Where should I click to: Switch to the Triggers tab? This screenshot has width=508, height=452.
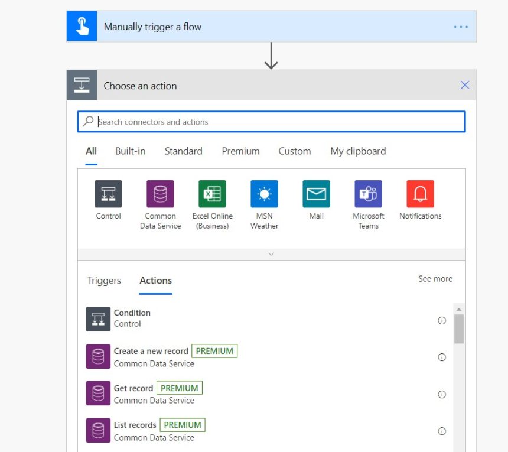104,280
